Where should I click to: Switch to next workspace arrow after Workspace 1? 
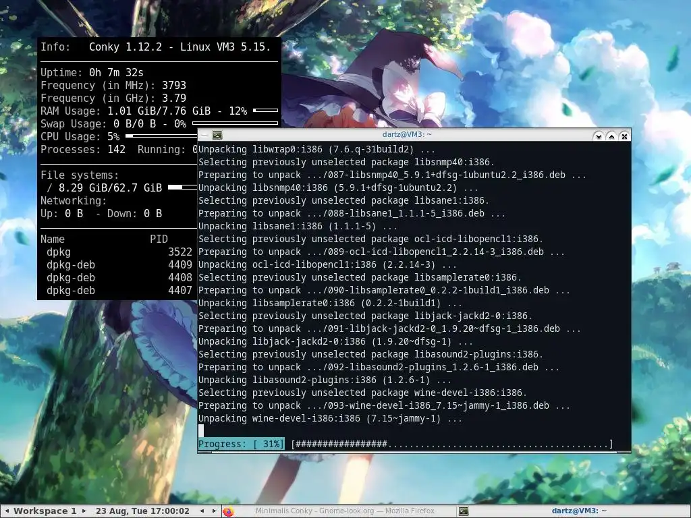(84, 511)
